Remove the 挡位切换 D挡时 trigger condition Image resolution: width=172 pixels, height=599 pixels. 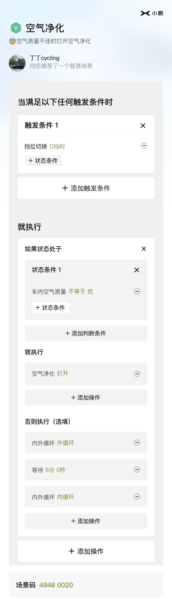pos(144,145)
